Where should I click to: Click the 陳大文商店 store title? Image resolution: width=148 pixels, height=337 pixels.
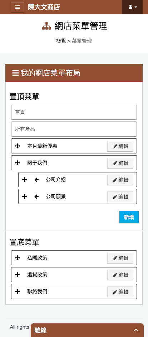(44, 7)
